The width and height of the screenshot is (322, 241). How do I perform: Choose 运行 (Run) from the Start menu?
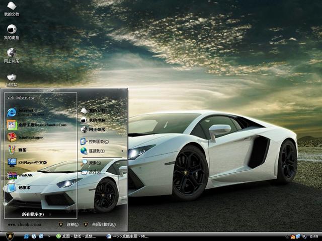point(95,172)
